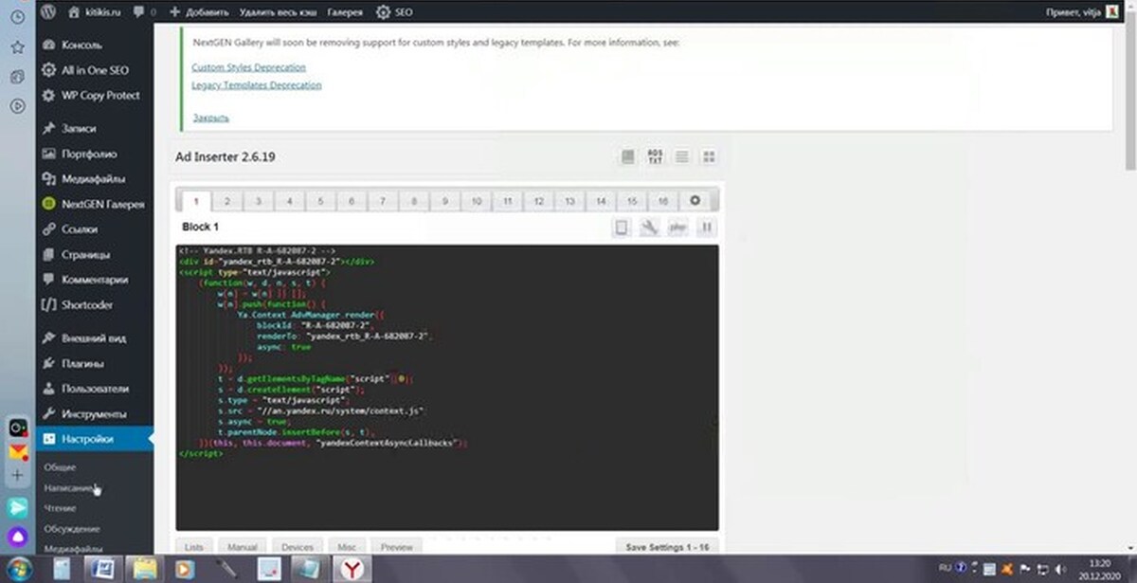Switch to block tab 16

(x=663, y=201)
